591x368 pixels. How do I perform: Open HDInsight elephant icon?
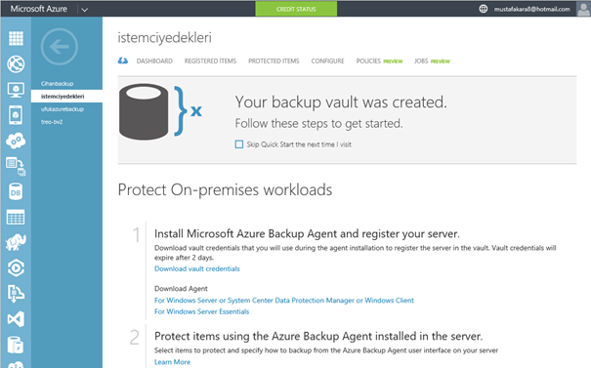click(x=16, y=243)
